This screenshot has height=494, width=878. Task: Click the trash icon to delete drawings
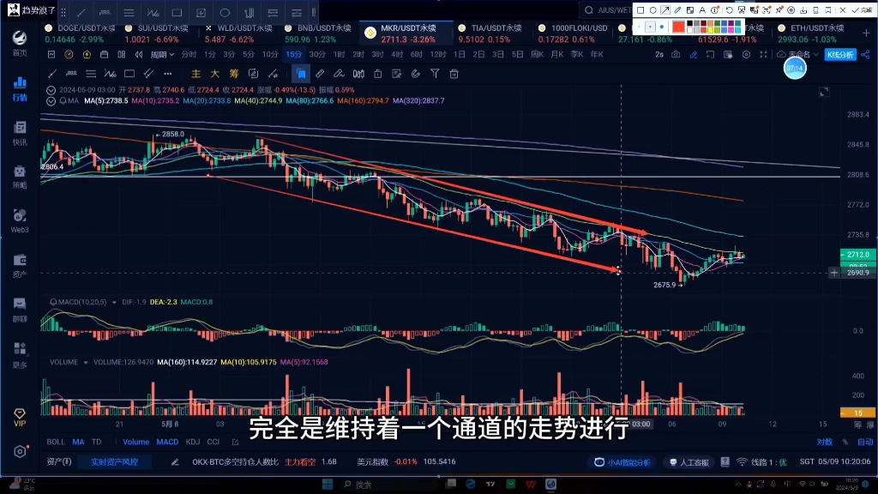click(x=454, y=74)
